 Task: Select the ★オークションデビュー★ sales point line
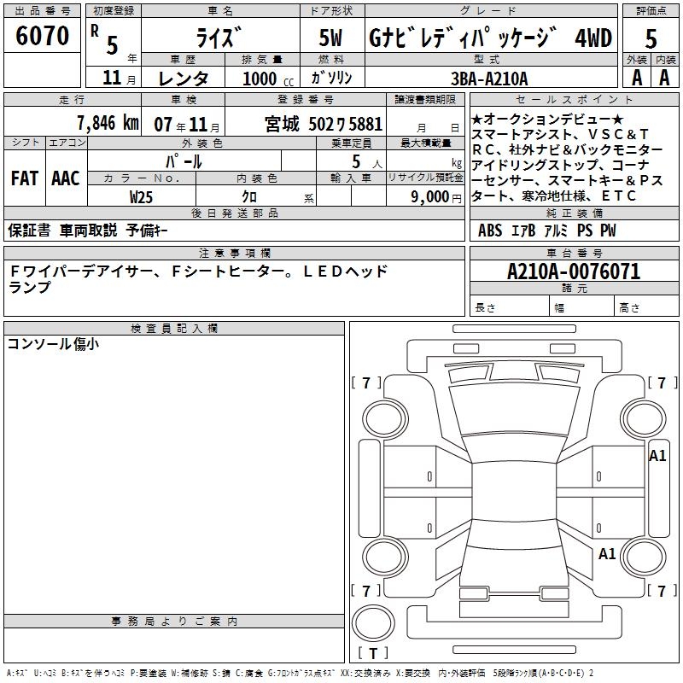click(x=547, y=119)
